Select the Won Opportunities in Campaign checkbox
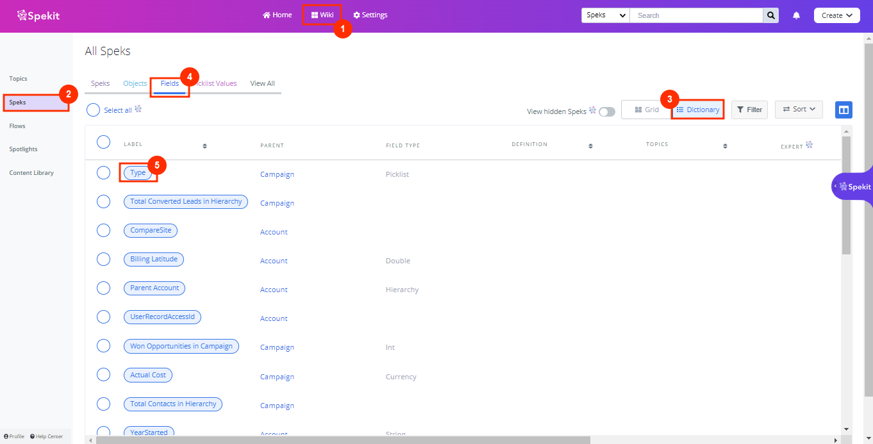 tap(103, 346)
